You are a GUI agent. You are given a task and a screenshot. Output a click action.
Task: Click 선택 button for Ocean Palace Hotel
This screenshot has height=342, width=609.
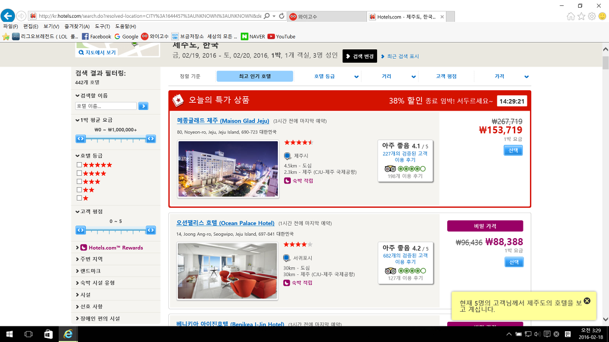click(x=514, y=262)
